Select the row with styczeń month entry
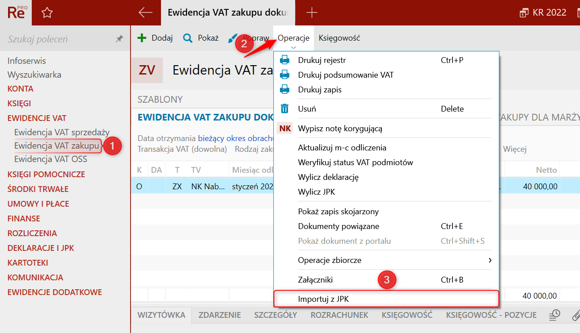The height and width of the screenshot is (333, 580). coord(355,187)
